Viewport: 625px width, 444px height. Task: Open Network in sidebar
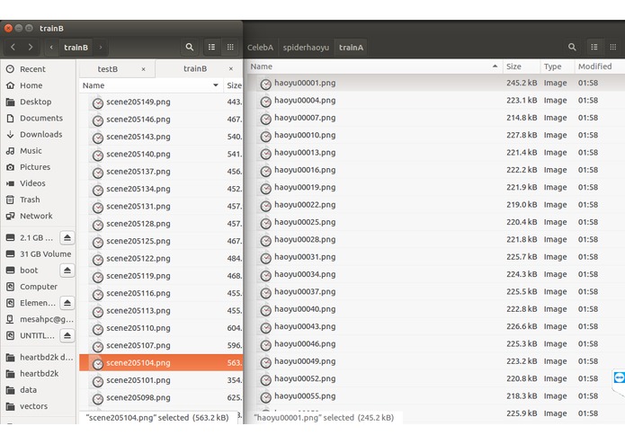click(x=38, y=216)
